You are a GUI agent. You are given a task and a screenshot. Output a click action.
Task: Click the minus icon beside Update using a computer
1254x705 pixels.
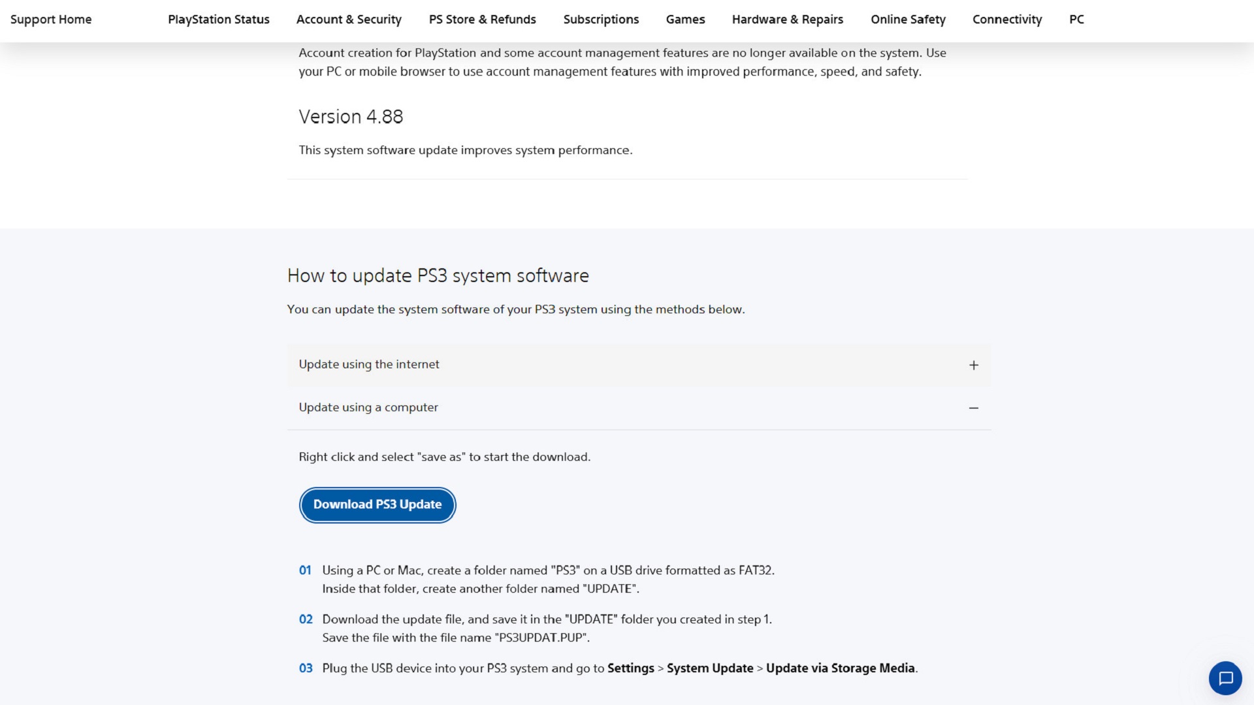[x=974, y=408]
